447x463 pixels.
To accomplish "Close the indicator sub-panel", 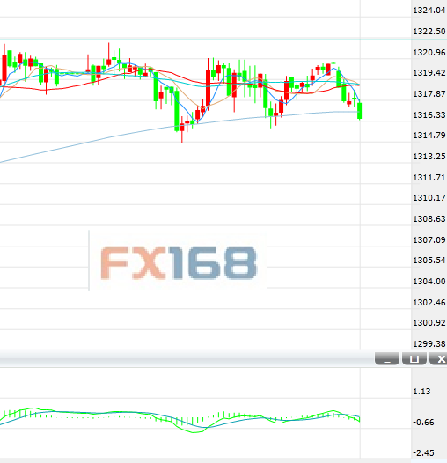I will tap(439, 359).
